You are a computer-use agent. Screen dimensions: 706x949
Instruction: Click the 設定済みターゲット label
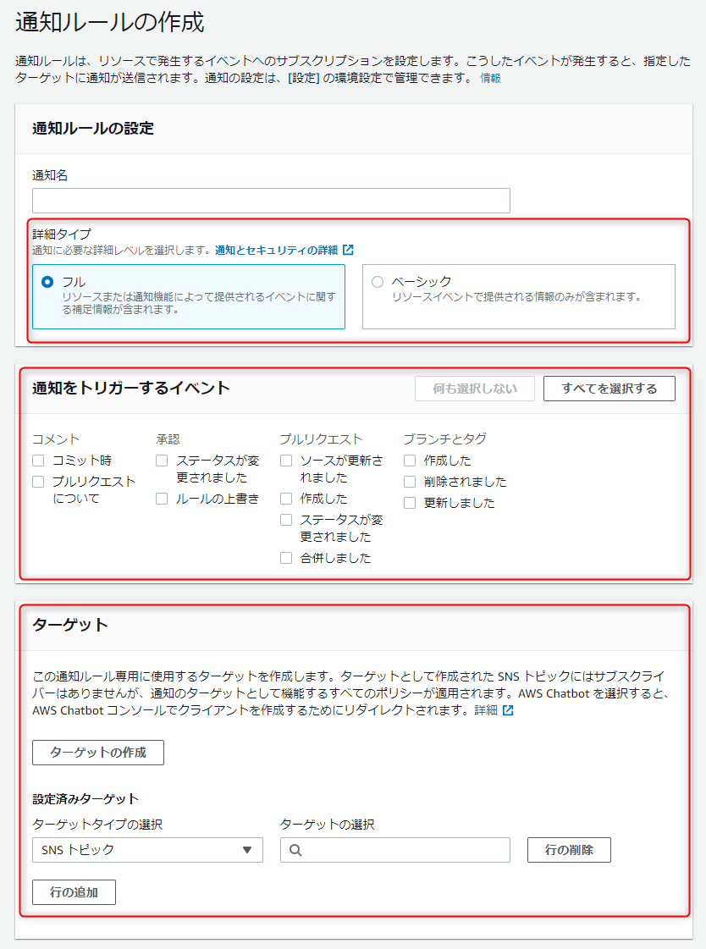click(85, 799)
